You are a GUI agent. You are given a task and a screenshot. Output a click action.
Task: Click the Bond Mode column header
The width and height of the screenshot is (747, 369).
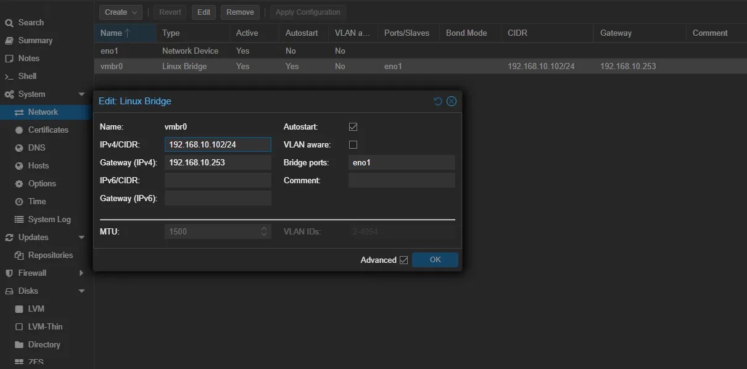tap(470, 33)
